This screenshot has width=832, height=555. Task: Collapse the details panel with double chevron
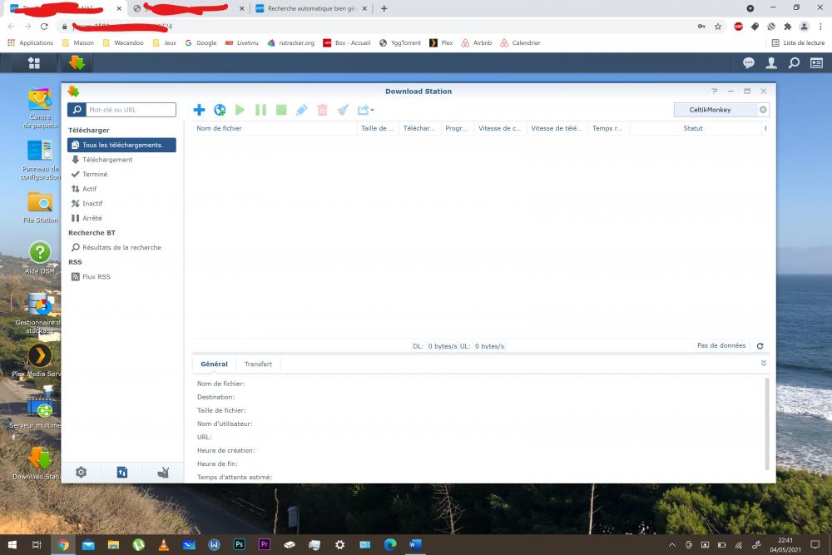[764, 364]
